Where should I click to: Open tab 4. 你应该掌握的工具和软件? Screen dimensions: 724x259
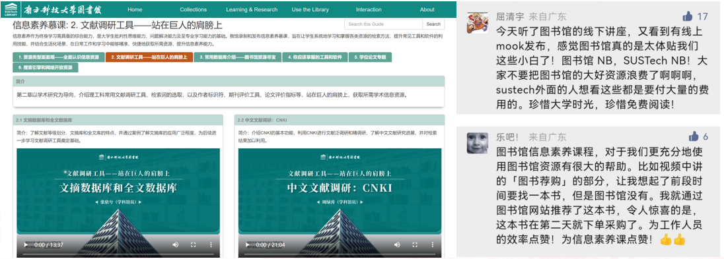(x=315, y=57)
